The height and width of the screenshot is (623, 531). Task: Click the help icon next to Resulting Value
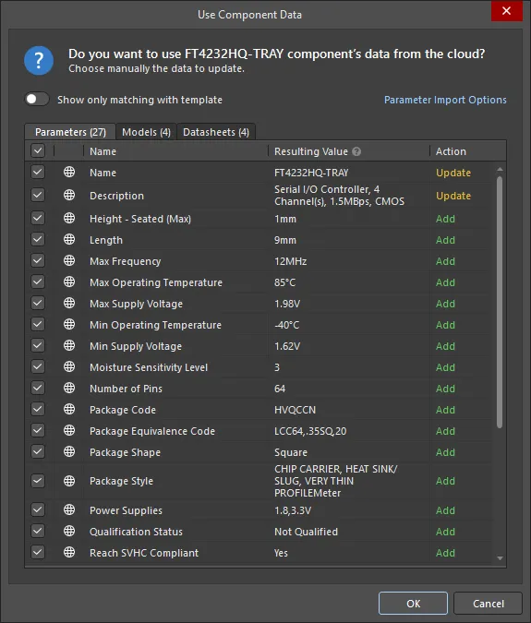point(356,151)
